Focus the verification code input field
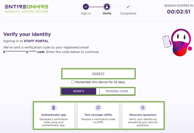The width and height of the screenshot is (194, 133). 98,74
